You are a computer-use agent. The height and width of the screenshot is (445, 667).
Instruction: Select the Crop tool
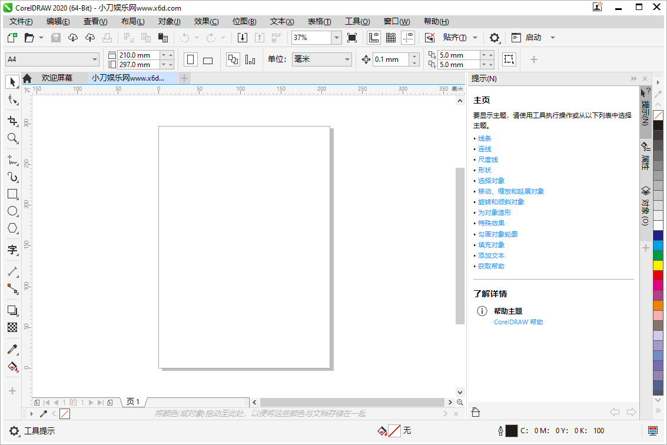click(12, 121)
